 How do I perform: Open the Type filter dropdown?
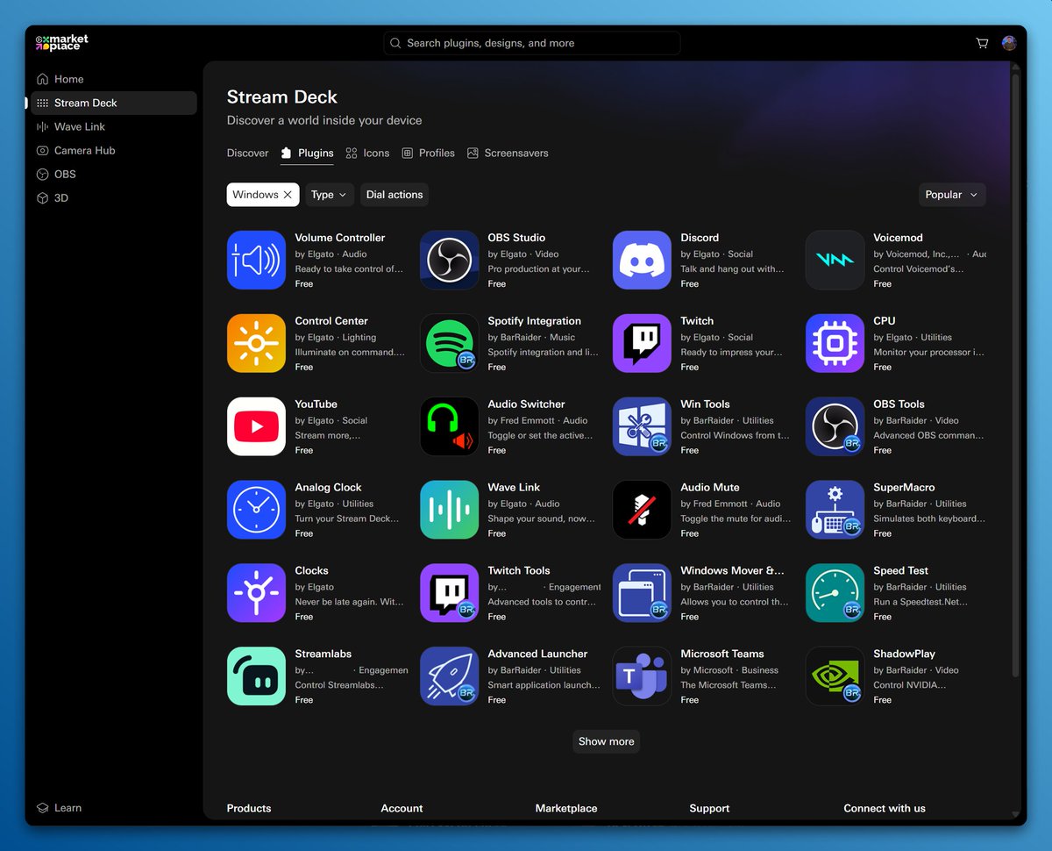(x=329, y=194)
